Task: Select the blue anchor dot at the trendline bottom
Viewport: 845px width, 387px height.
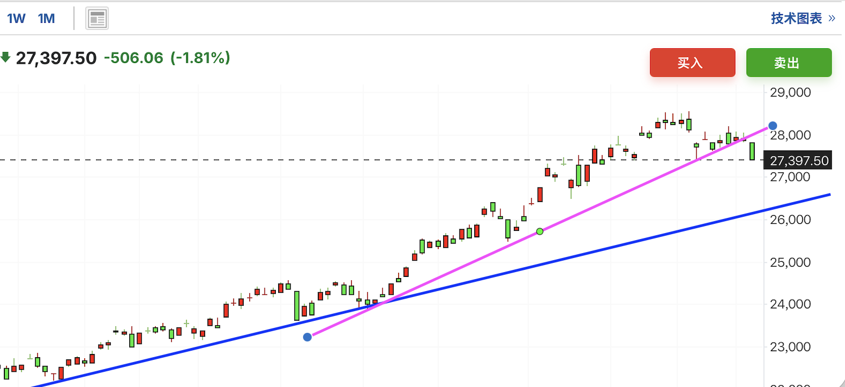Action: pyautogui.click(x=308, y=337)
